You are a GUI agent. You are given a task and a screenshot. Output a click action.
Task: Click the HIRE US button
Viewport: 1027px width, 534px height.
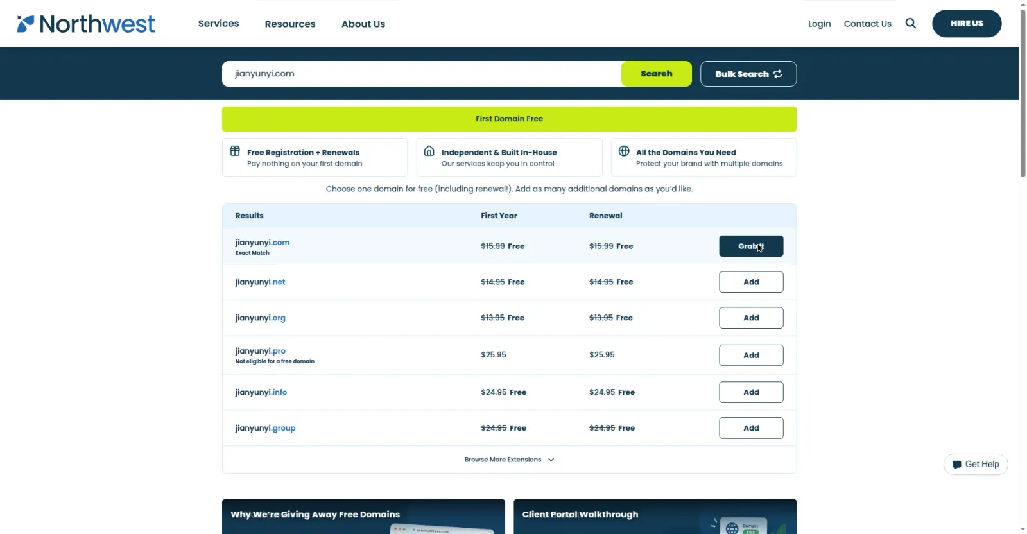point(967,23)
